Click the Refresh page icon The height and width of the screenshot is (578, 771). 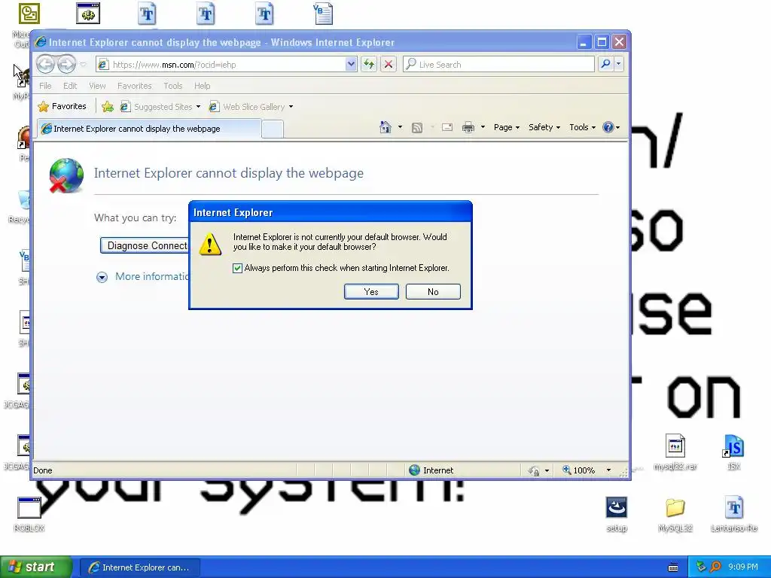369,65
